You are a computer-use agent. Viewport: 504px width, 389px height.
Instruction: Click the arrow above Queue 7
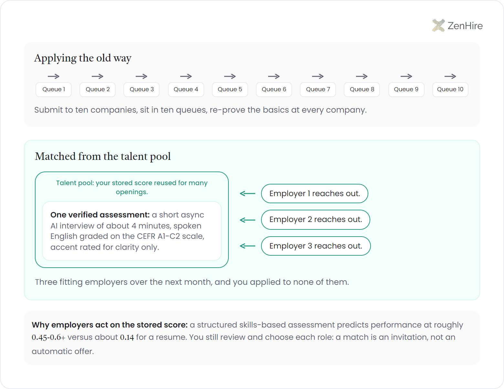(x=318, y=76)
